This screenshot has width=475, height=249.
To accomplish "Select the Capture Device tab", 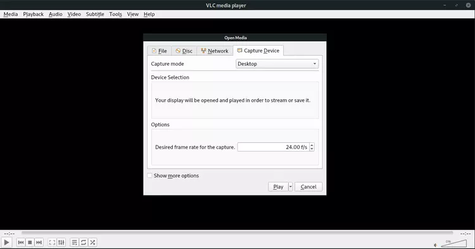I will pos(258,51).
